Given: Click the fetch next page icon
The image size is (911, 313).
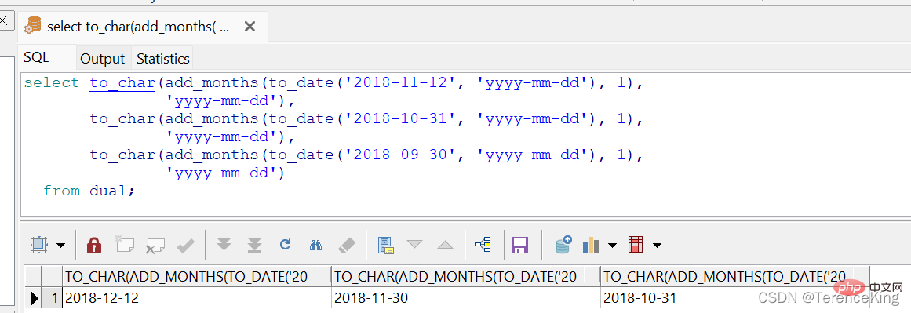Looking at the screenshot, I should 224,245.
